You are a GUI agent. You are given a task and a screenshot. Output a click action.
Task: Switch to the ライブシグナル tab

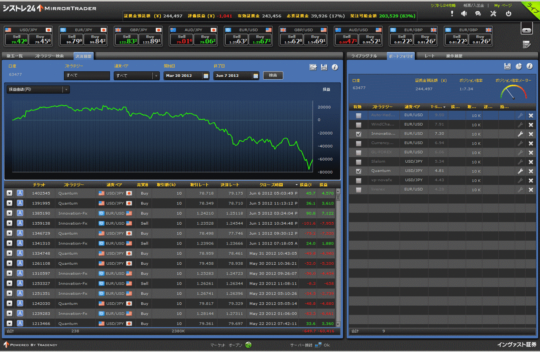point(364,56)
